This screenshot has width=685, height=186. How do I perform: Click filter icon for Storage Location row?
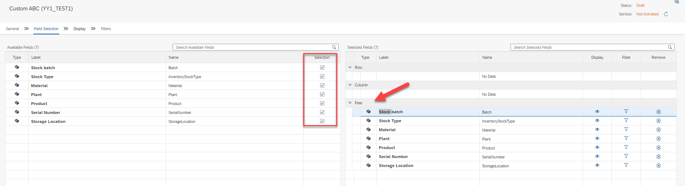(626, 165)
